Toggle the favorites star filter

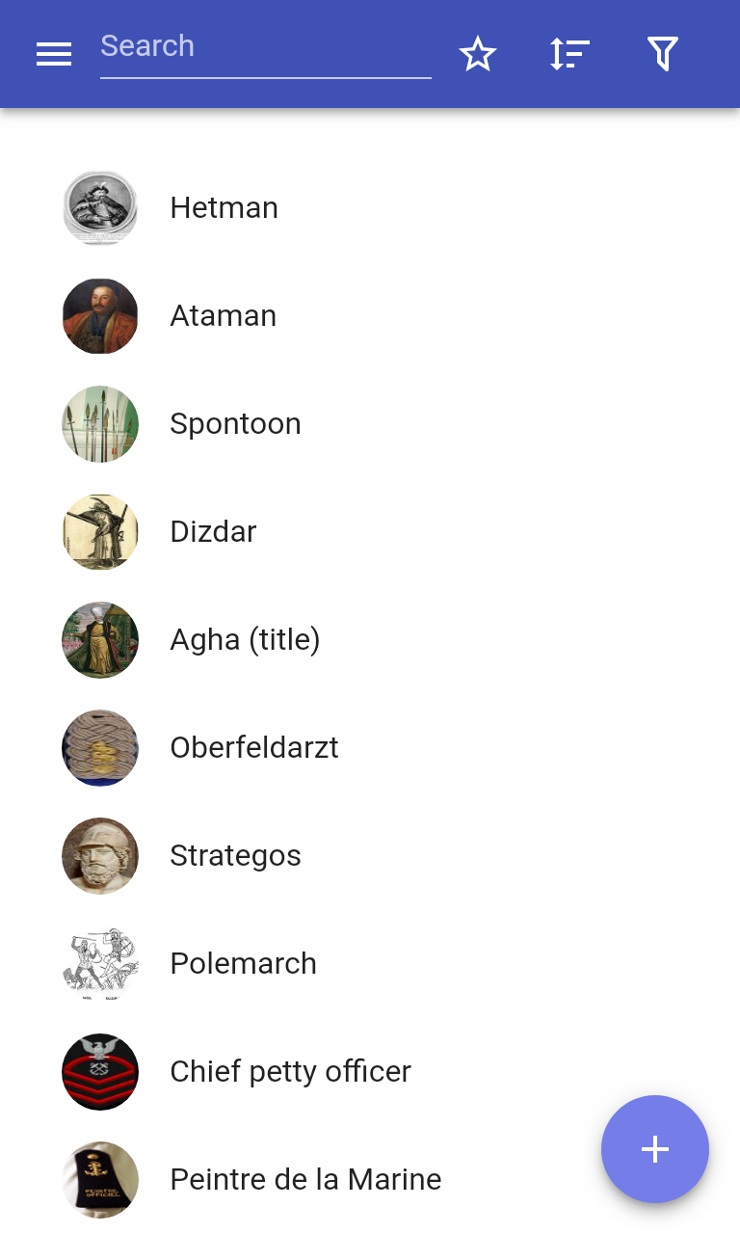[x=477, y=55]
